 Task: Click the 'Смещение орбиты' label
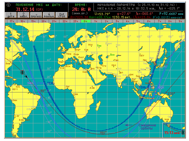click(147, 127)
